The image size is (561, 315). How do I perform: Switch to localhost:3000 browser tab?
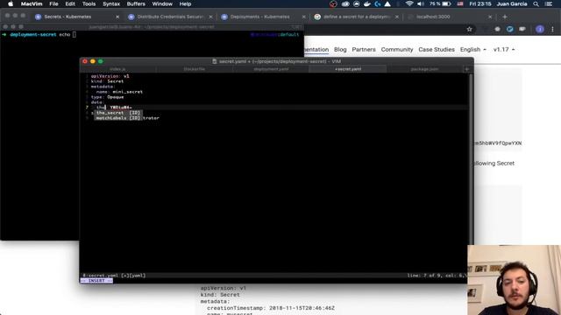pos(449,17)
